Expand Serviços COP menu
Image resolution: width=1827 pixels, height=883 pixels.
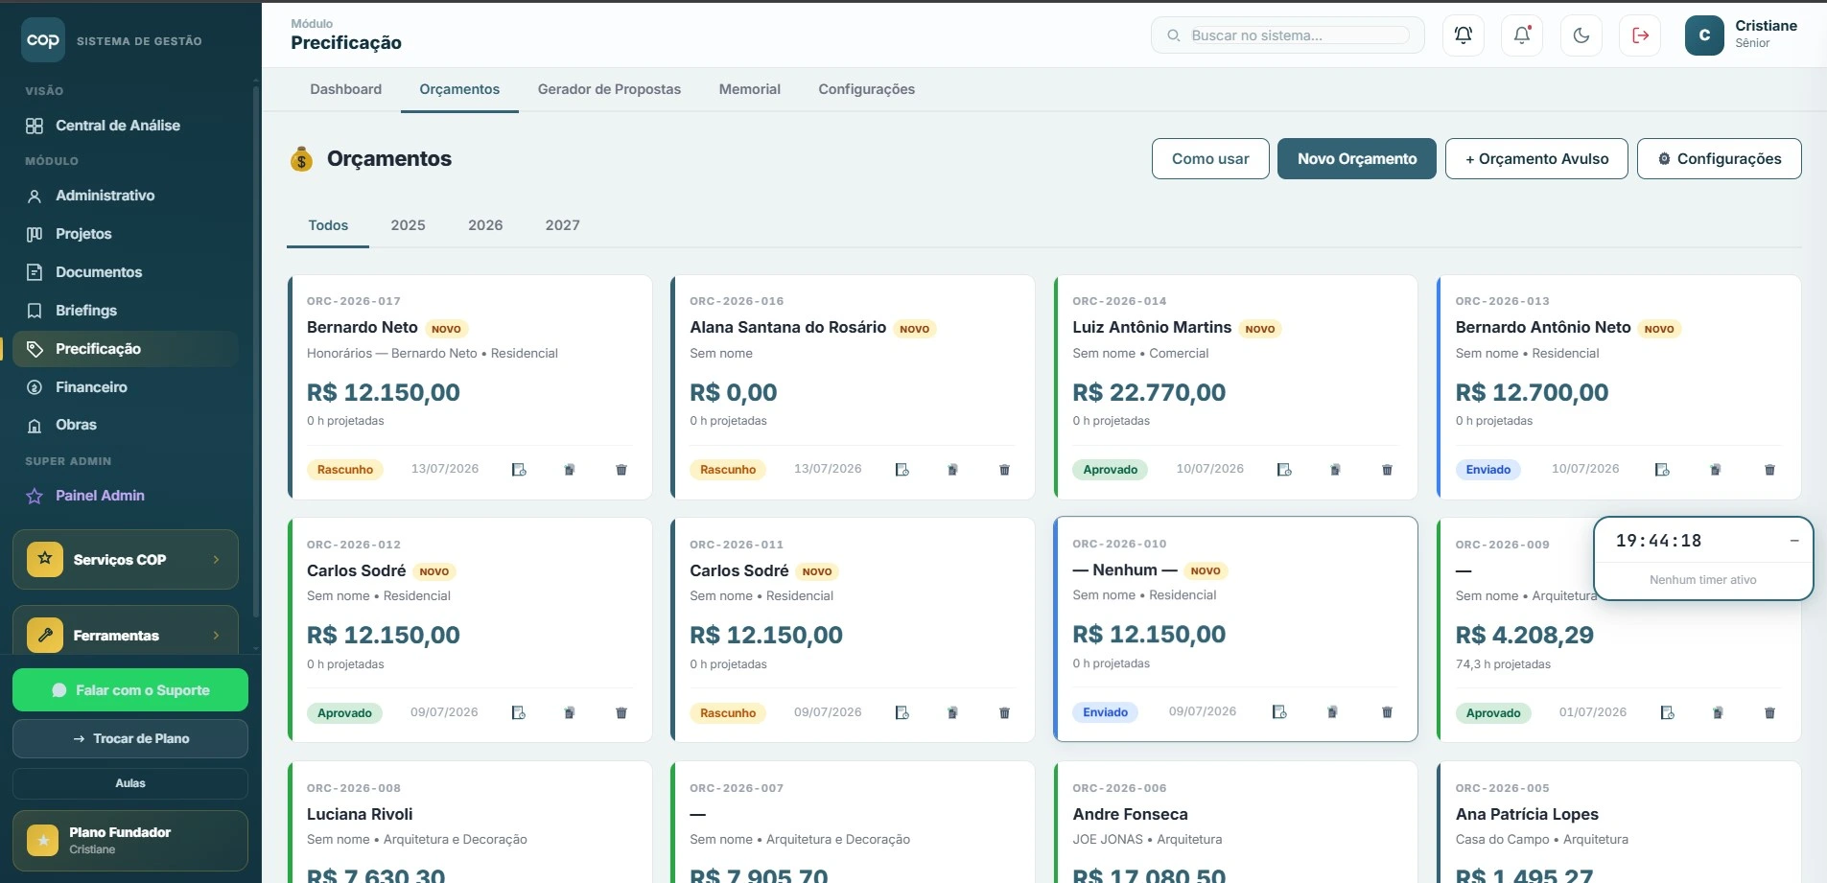(126, 560)
